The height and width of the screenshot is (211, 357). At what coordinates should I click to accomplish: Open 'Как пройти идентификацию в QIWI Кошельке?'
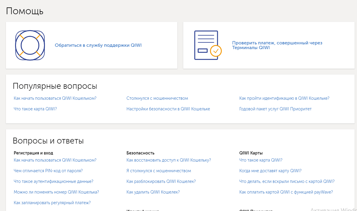pos(284,98)
